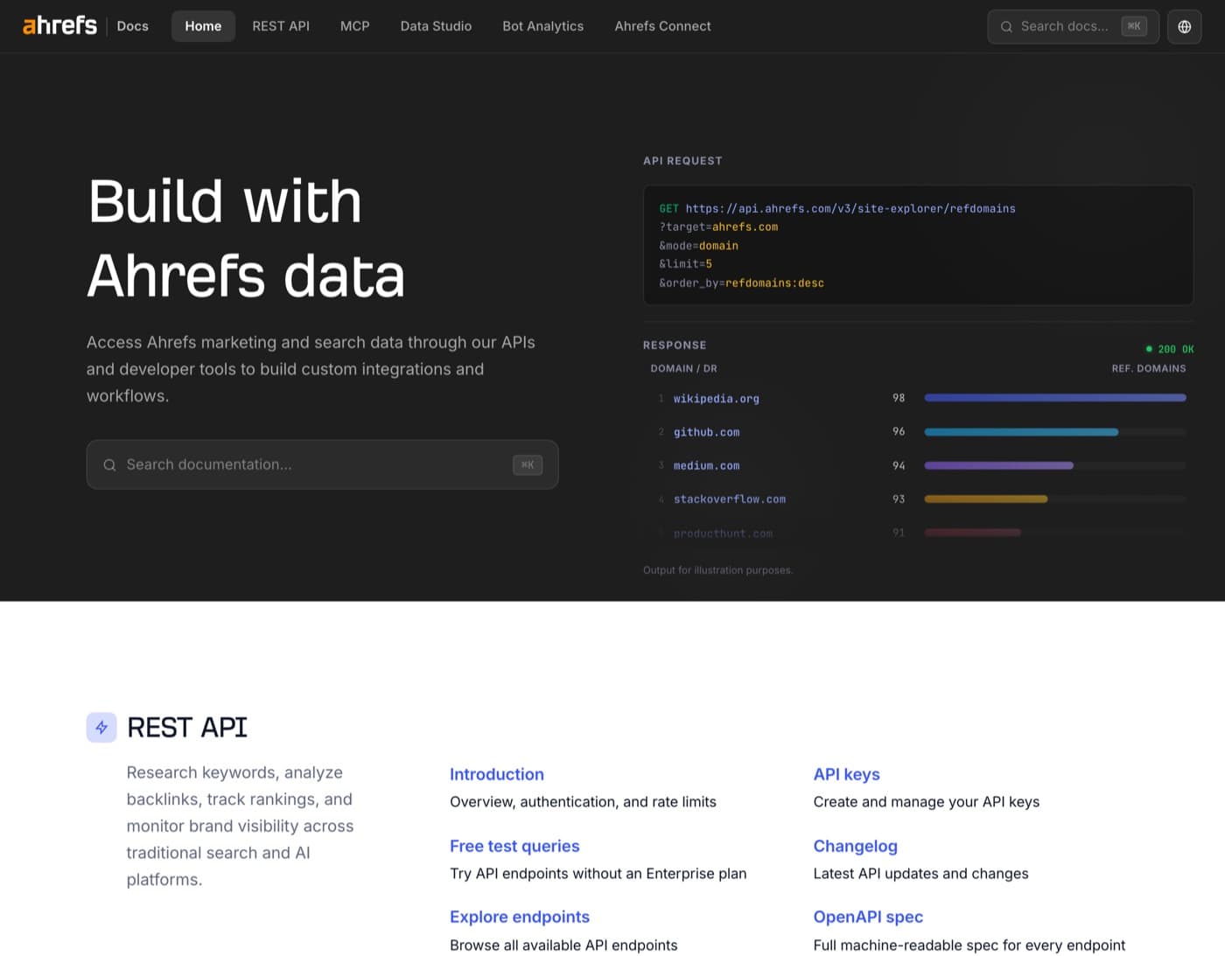This screenshot has width=1225, height=956.
Task: Click 'Overview, authentication, and rate limits' description
Action: [x=583, y=802]
